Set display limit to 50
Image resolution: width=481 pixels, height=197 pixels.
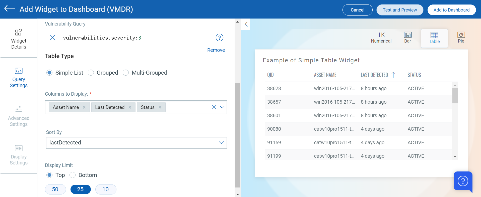click(55, 189)
